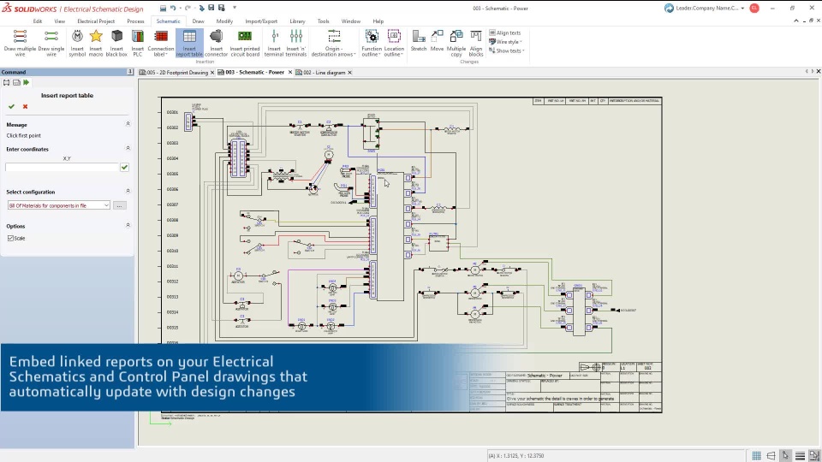Close the 003 - Schematic - Power tab
The height and width of the screenshot is (462, 822).
point(290,72)
